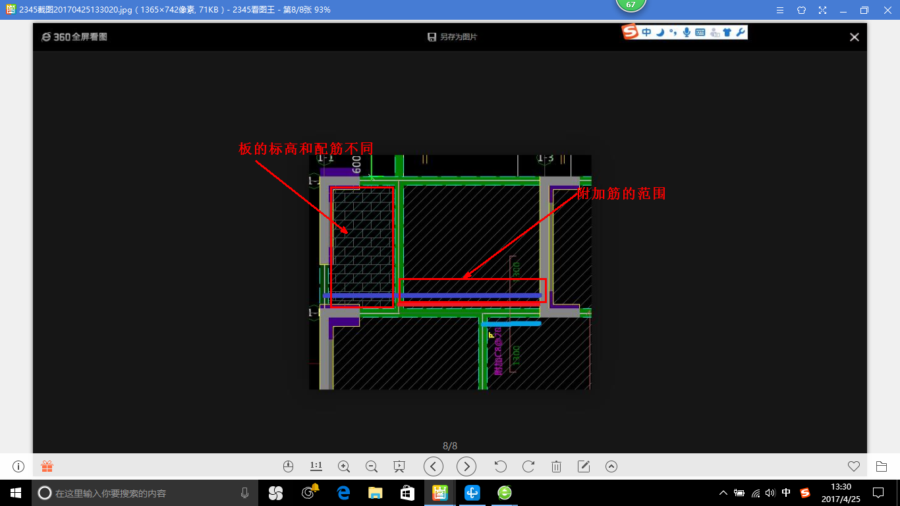This screenshot has height=506, width=900.
Task: Open the 13:30 clock and date
Action: (x=841, y=492)
